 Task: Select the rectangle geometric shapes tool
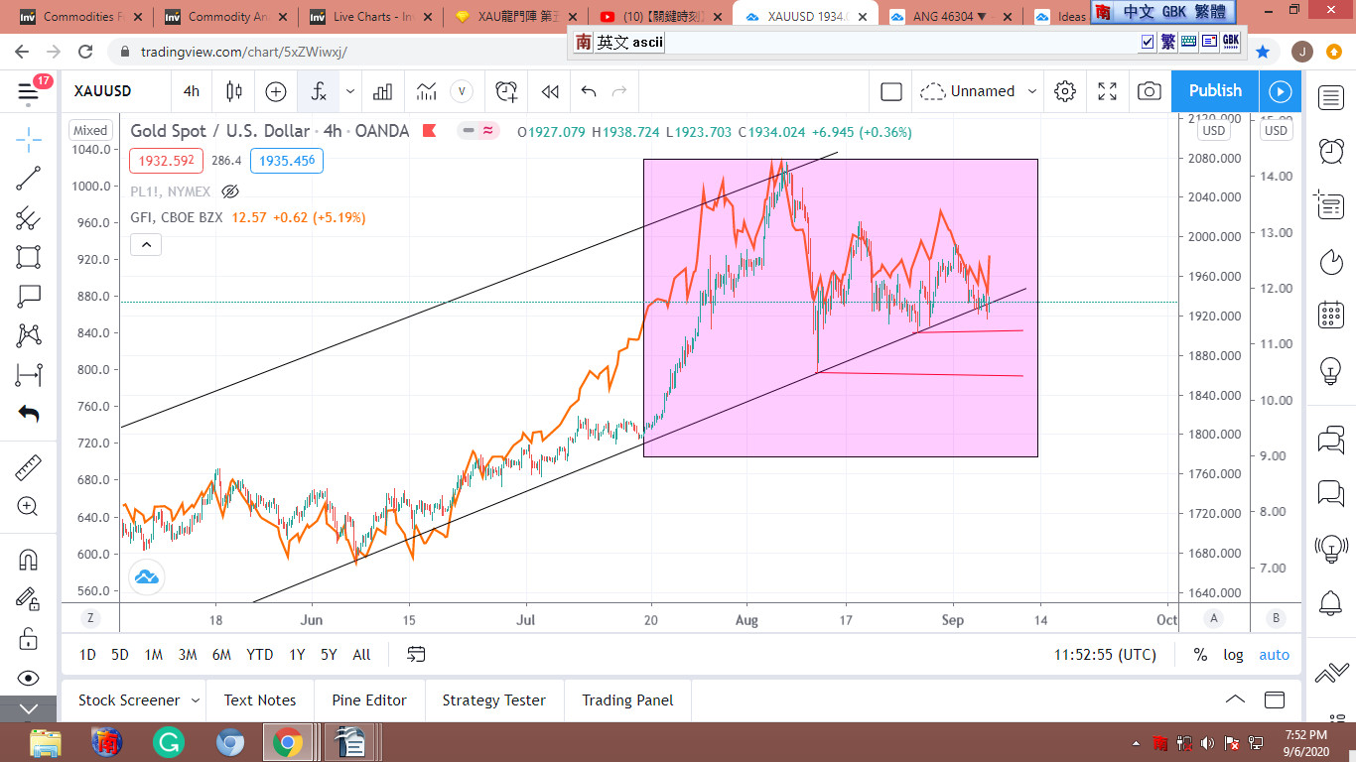29,258
